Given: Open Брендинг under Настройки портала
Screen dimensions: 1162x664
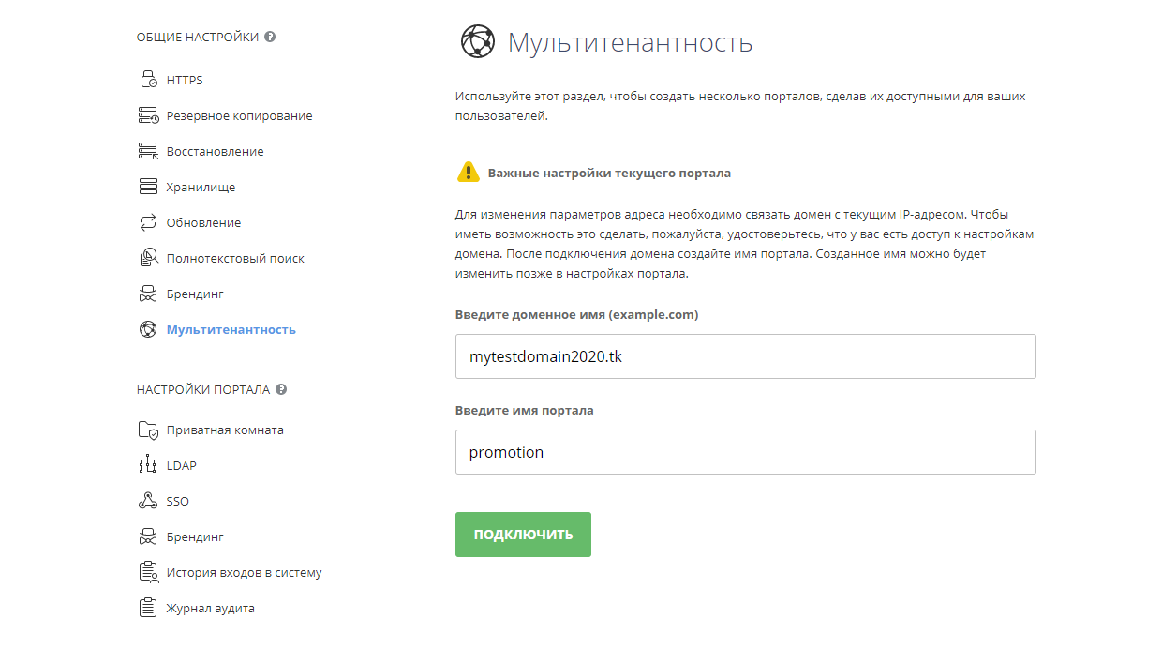Looking at the screenshot, I should (196, 536).
